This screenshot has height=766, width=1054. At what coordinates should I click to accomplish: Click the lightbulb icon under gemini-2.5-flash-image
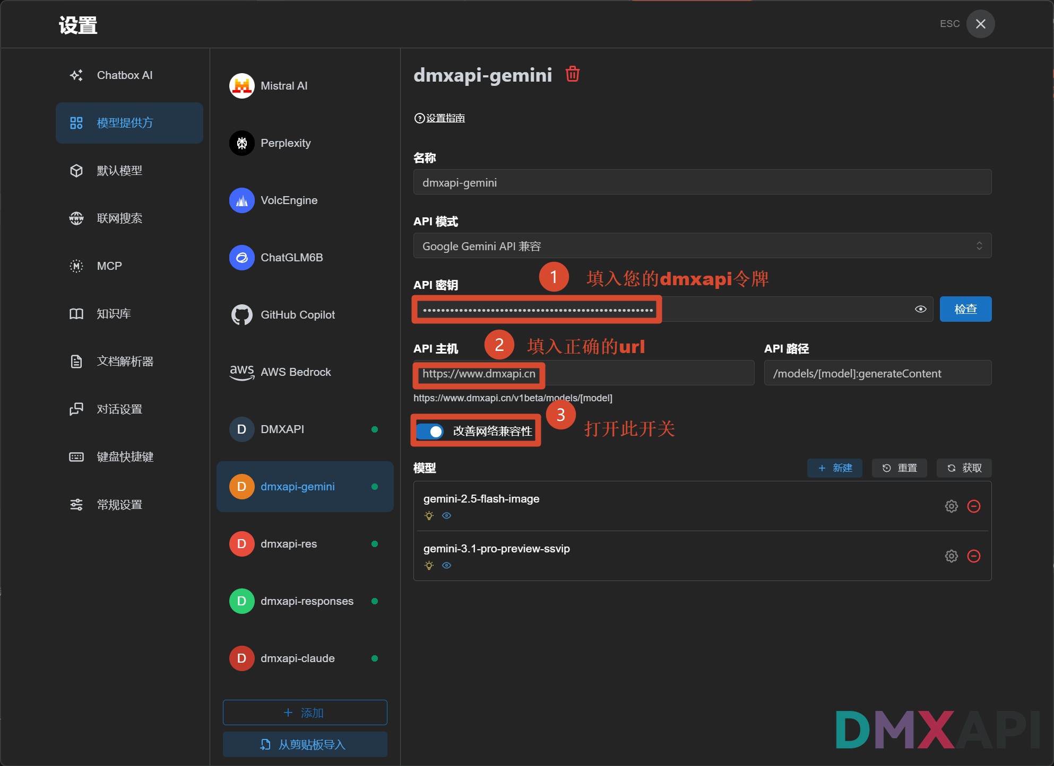click(429, 516)
